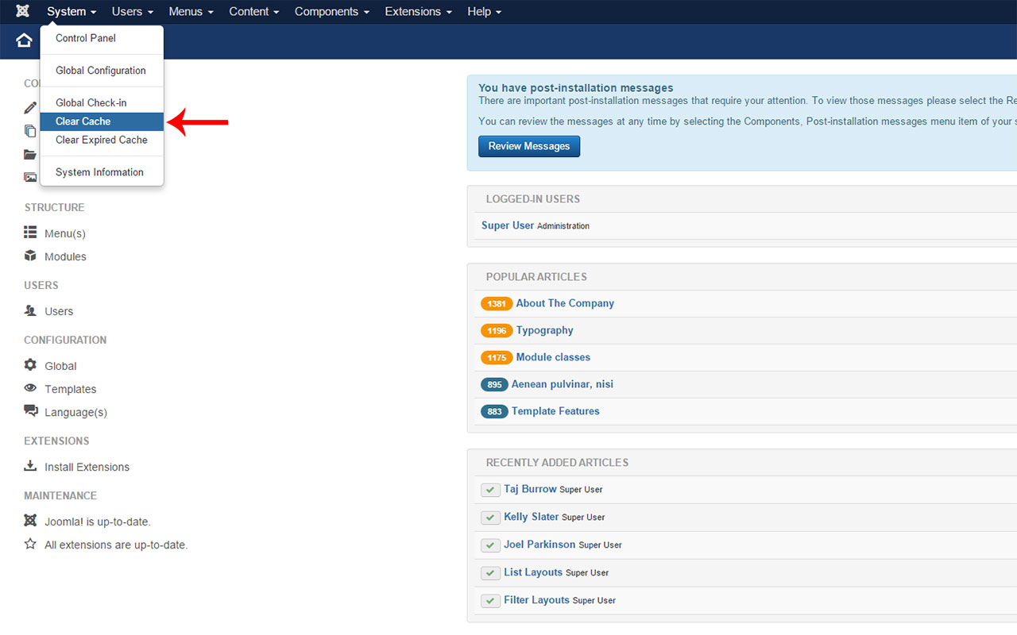Open Module classes article link

(x=553, y=357)
